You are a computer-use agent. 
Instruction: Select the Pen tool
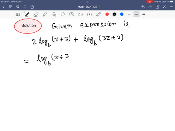coord(27,14)
